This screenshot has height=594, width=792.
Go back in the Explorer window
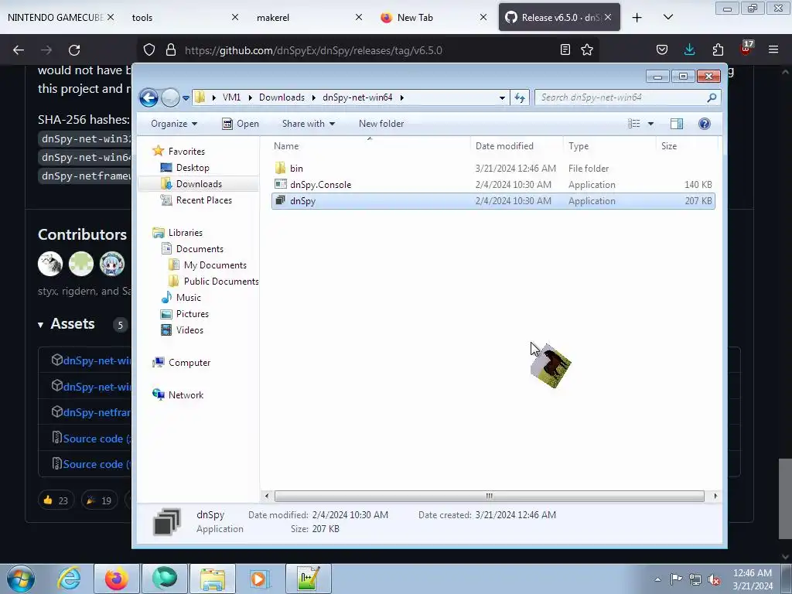pyautogui.click(x=149, y=97)
